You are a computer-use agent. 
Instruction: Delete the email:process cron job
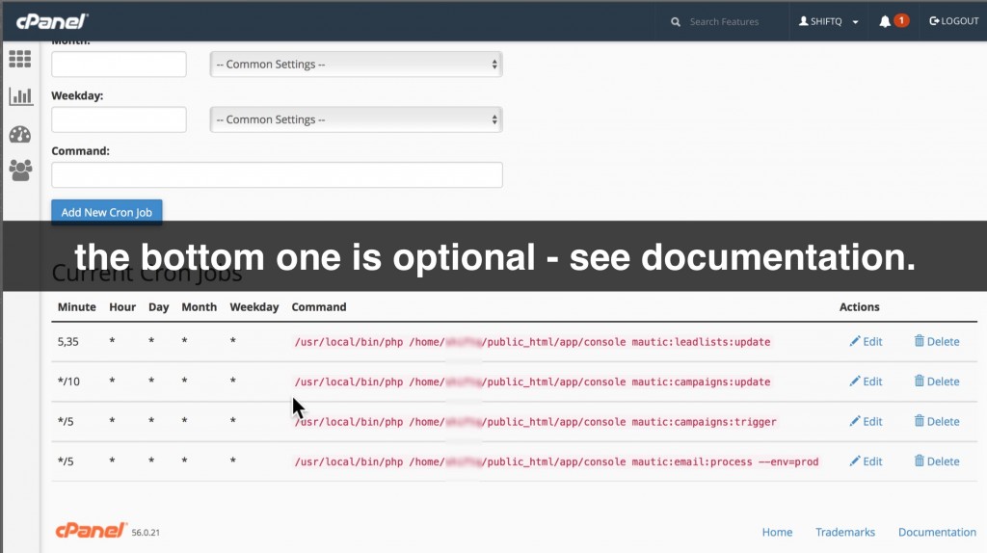click(937, 461)
